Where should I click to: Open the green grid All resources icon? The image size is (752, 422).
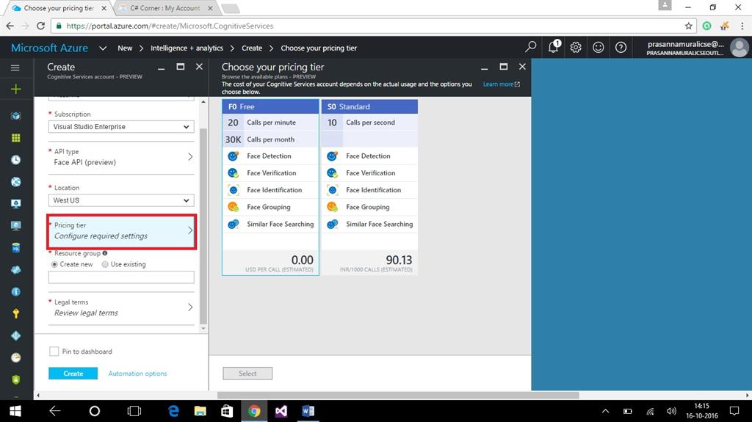click(x=16, y=138)
